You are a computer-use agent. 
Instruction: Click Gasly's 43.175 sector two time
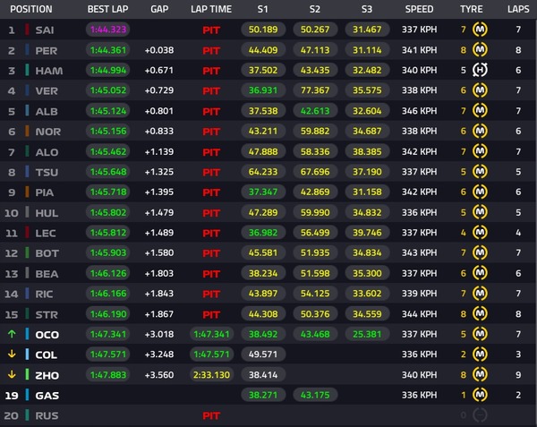pyautogui.click(x=318, y=395)
